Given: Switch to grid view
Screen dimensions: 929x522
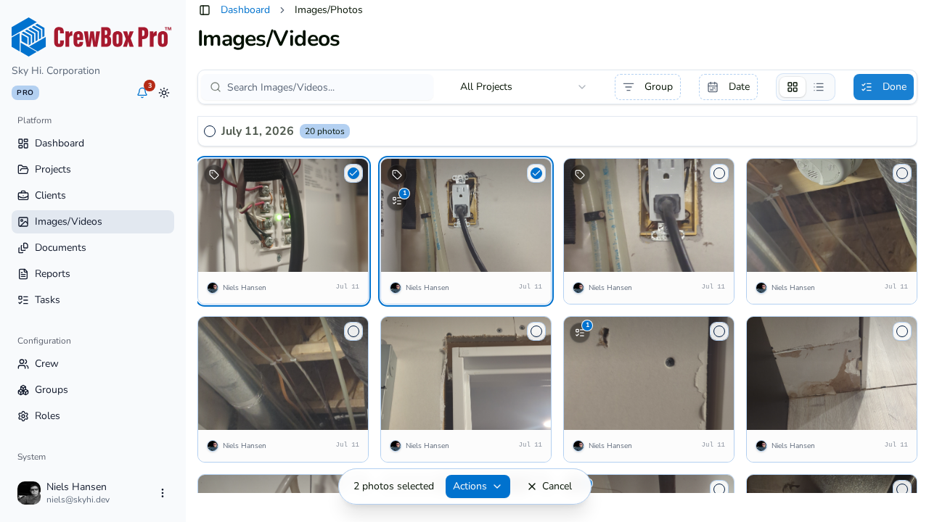Looking at the screenshot, I should coord(793,87).
